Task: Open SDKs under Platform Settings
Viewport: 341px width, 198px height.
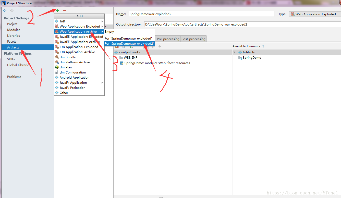Action: point(11,59)
